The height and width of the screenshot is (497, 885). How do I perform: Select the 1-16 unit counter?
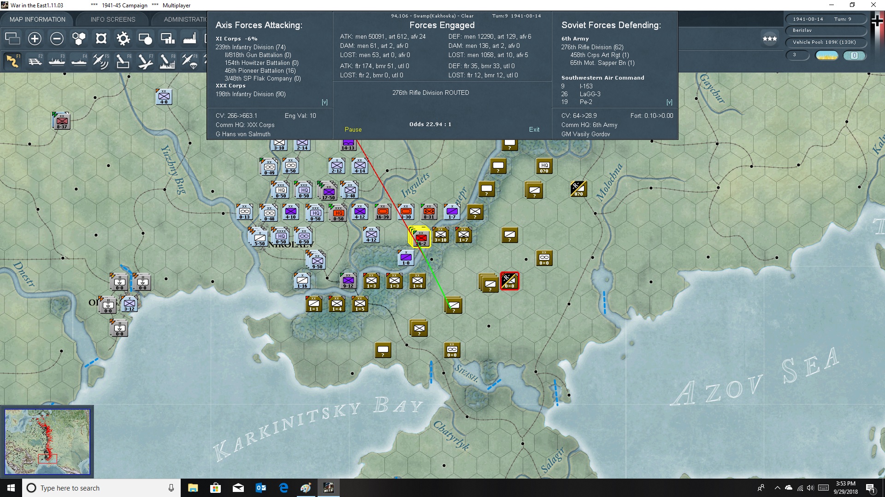302,281
